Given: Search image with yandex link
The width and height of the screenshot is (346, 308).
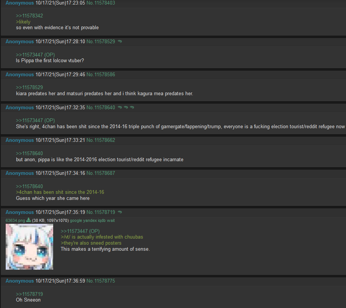Looking at the screenshot, I should click(x=90, y=220).
